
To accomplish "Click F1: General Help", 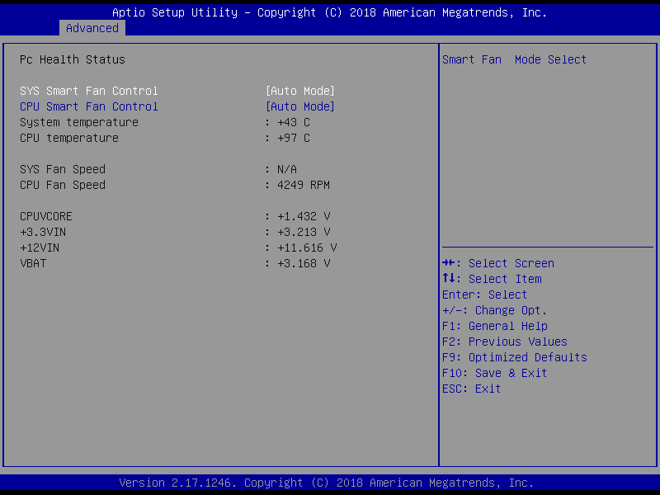I will click(x=495, y=326).
